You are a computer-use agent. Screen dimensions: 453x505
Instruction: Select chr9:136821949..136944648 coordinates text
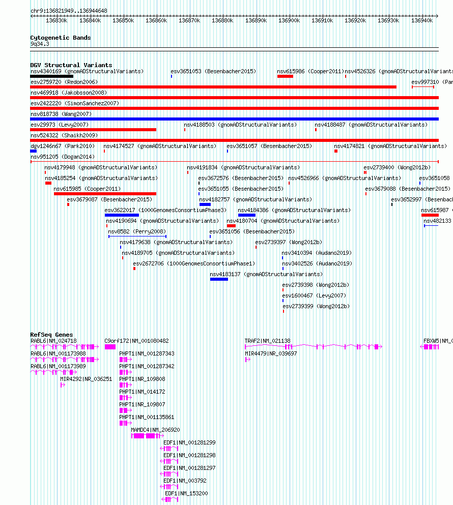69,11
